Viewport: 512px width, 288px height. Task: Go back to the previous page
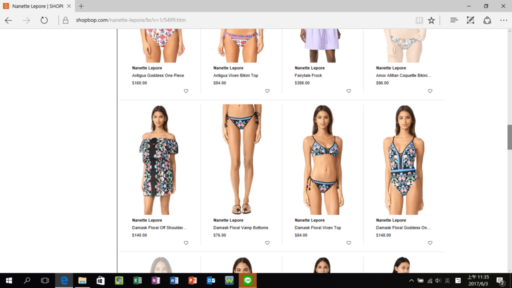(8, 20)
